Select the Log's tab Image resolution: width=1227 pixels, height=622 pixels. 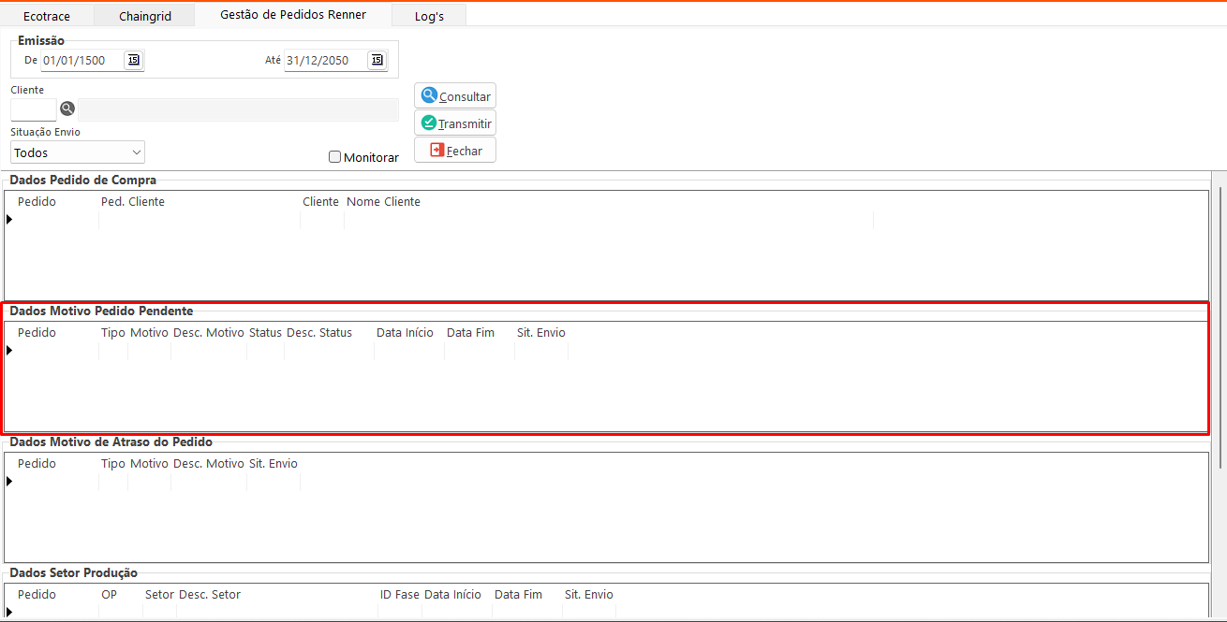429,16
